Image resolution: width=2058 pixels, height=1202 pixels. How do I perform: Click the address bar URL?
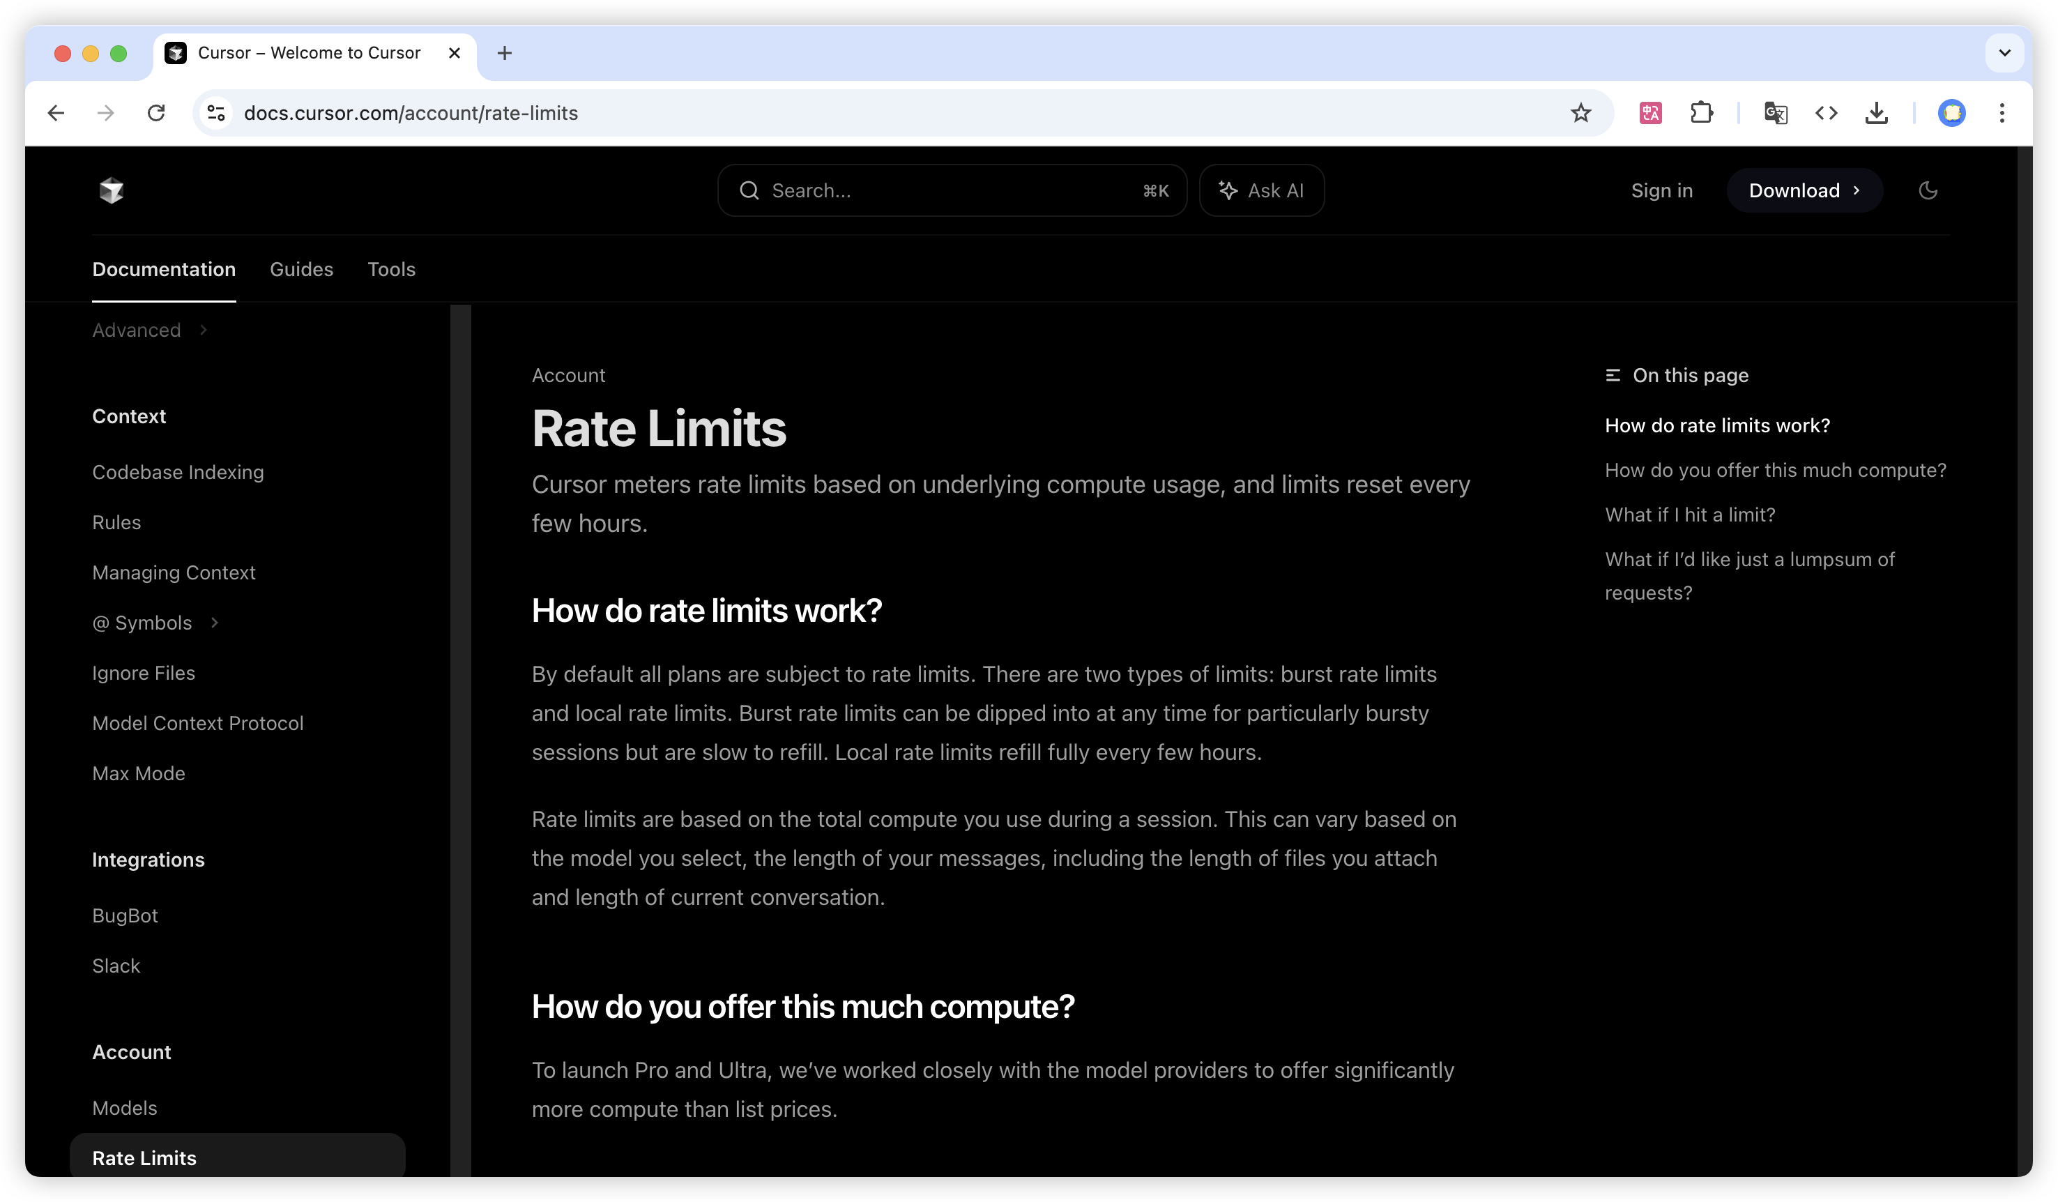pyautogui.click(x=411, y=113)
